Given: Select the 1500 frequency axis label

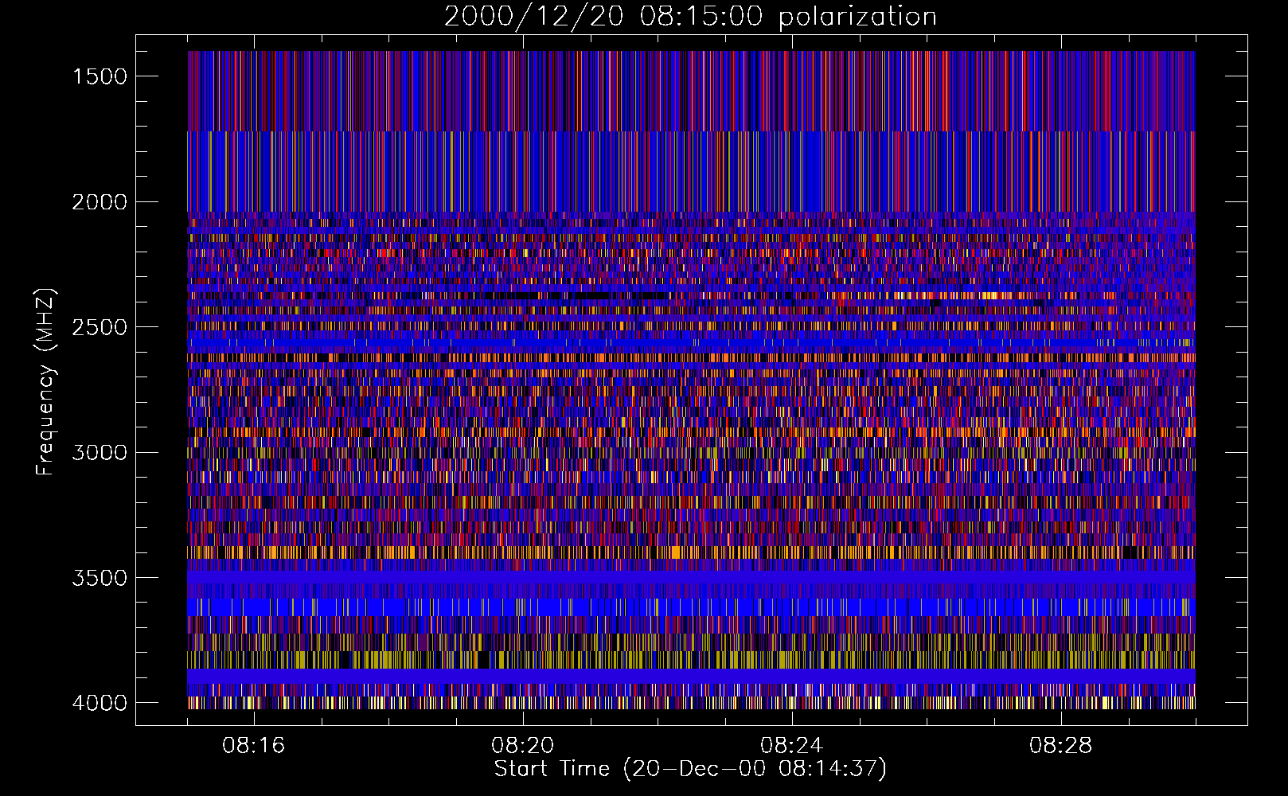Looking at the screenshot, I should [x=99, y=76].
